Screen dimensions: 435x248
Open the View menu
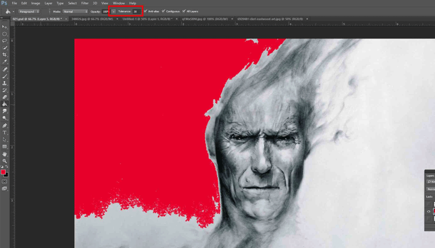(x=105, y=3)
